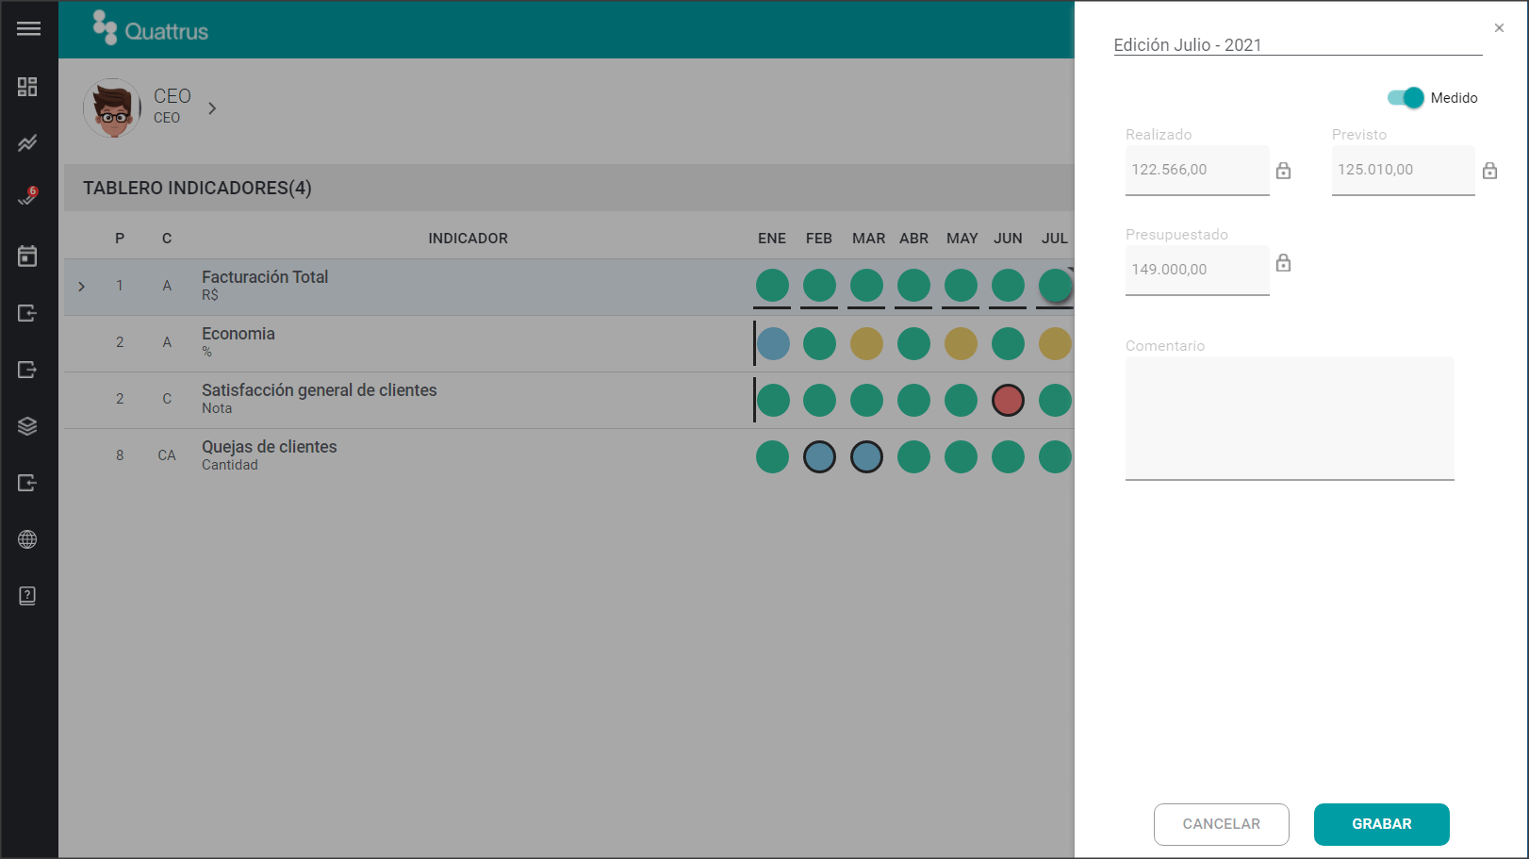The image size is (1529, 859).
Task: Click the C column header
Action: (x=167, y=239)
